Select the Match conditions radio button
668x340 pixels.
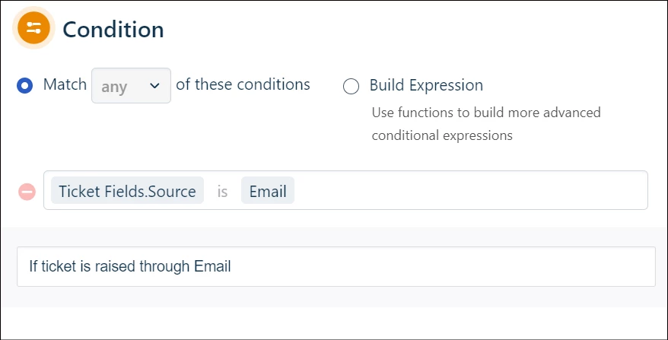coord(24,86)
